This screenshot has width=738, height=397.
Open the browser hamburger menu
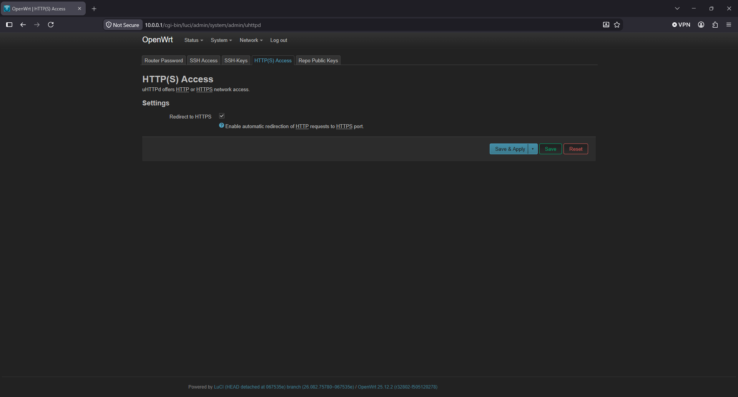pyautogui.click(x=729, y=25)
